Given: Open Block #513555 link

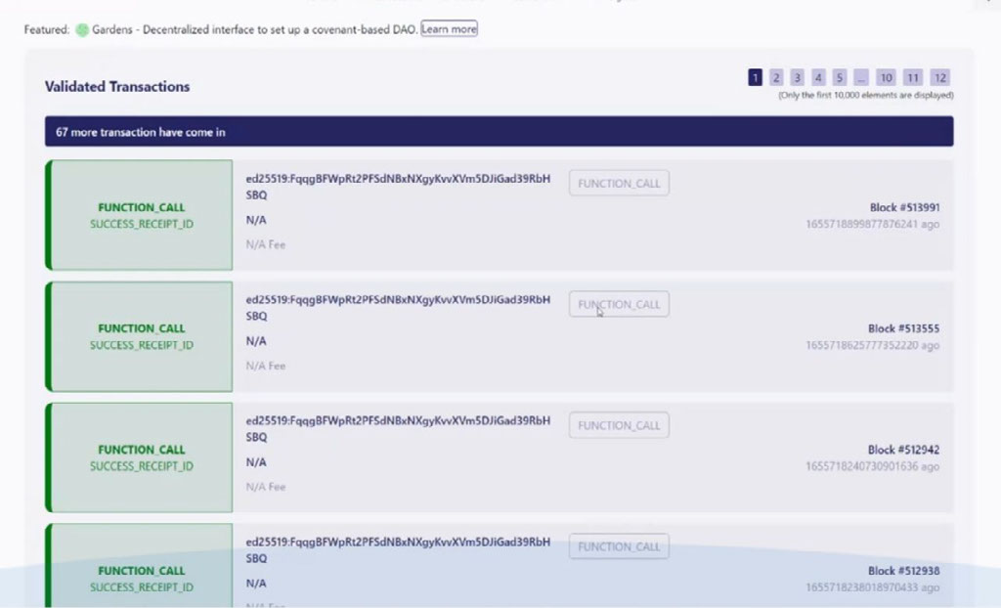Looking at the screenshot, I should point(903,328).
